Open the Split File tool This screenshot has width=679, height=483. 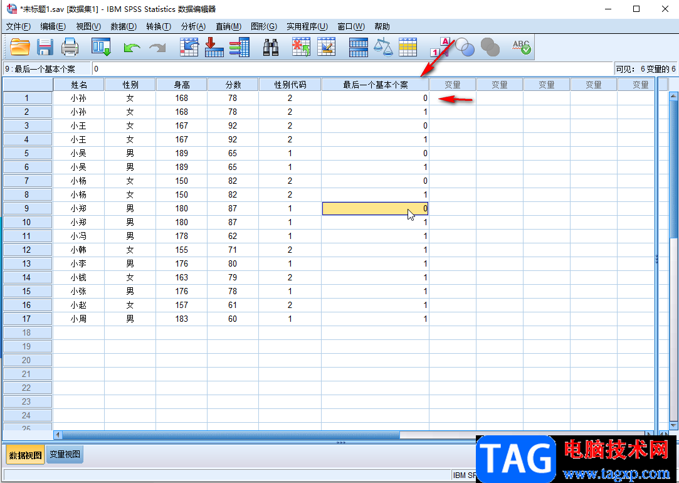[358, 47]
